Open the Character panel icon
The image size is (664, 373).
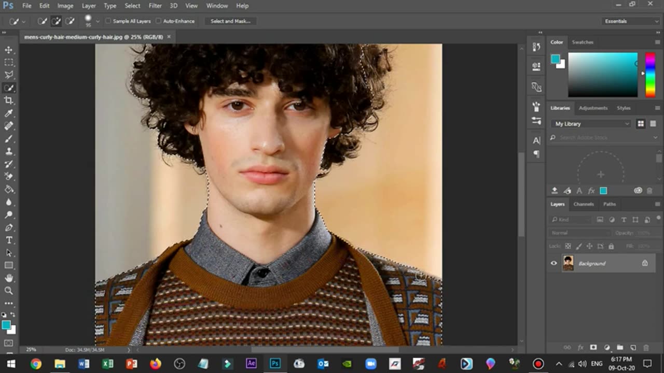click(536, 140)
